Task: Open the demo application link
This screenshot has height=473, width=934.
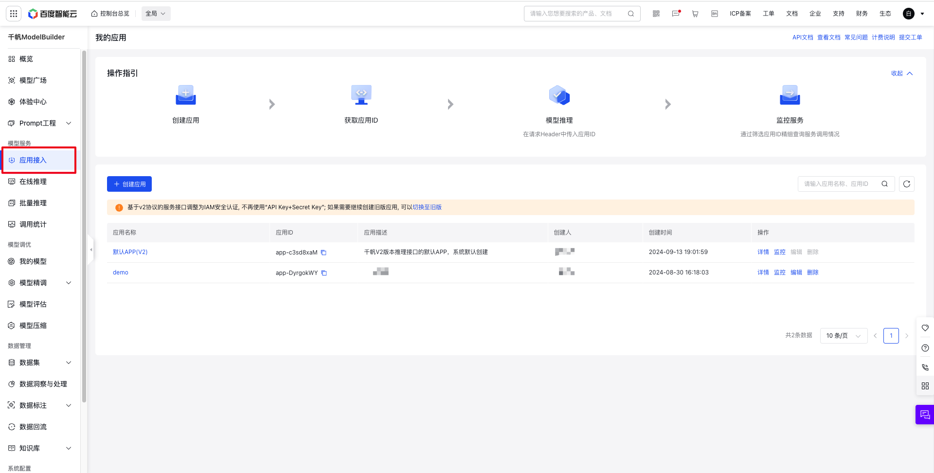Action: 121,273
